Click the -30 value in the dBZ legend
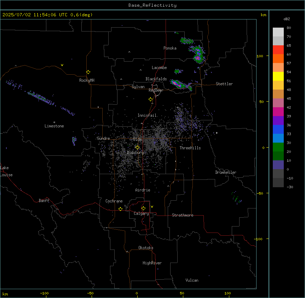The image size is (305, 298). point(290,187)
